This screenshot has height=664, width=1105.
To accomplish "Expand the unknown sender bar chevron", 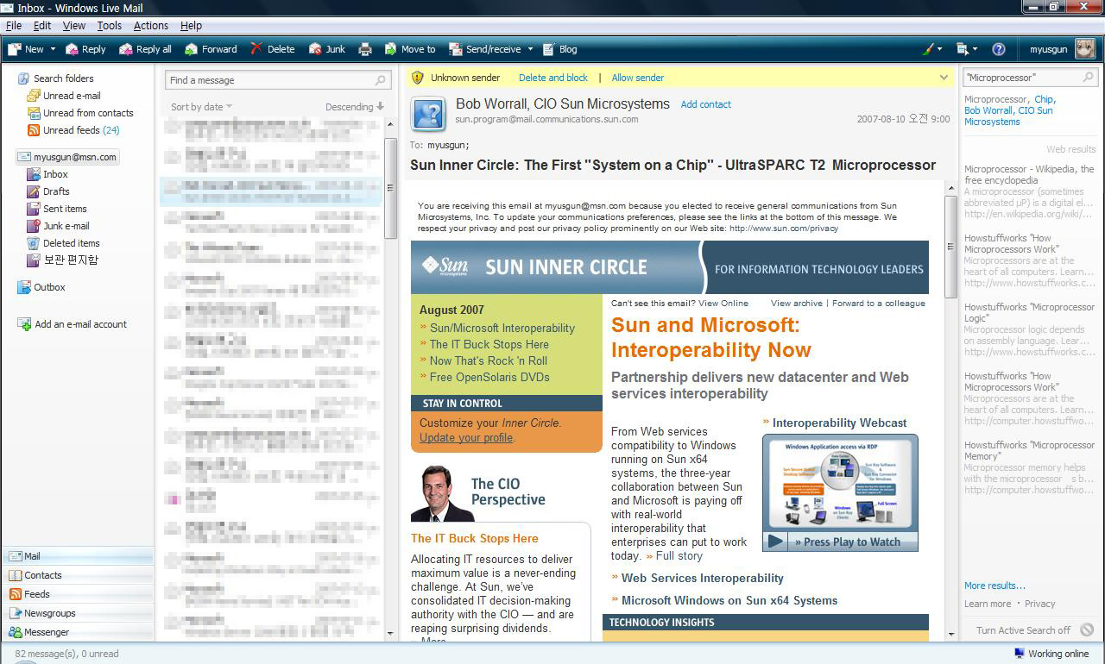I will coord(944,78).
